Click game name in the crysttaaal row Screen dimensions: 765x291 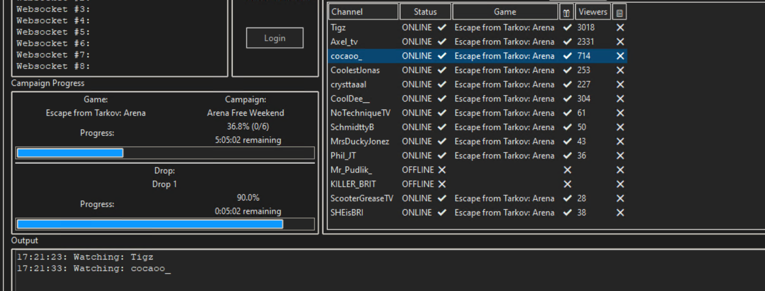[x=504, y=84]
